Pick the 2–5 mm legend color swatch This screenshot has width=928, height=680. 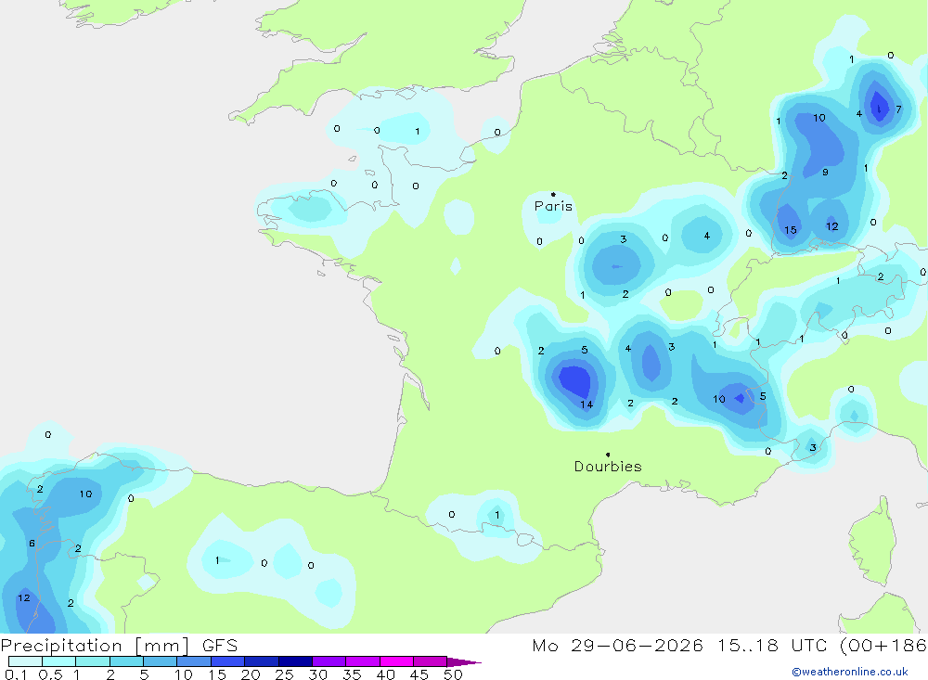pyautogui.click(x=126, y=661)
